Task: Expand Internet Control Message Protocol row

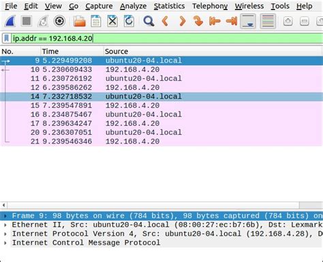Action: [x=5, y=243]
